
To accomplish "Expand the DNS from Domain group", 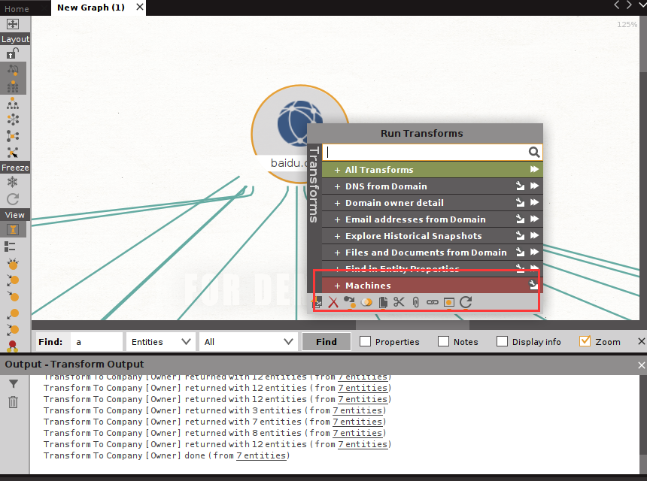I will (337, 186).
